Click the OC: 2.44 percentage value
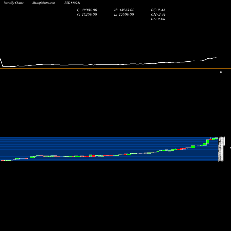 (x=158, y=10)
